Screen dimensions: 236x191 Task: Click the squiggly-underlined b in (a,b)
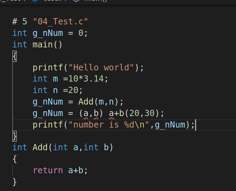pos(96,113)
